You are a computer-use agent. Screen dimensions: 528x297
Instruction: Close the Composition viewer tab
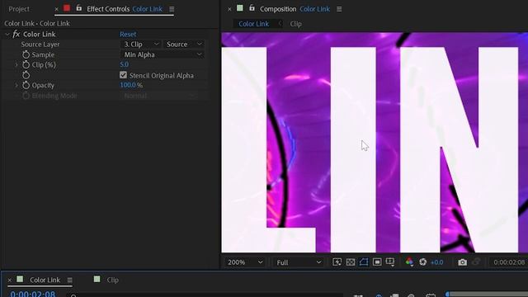[229, 9]
